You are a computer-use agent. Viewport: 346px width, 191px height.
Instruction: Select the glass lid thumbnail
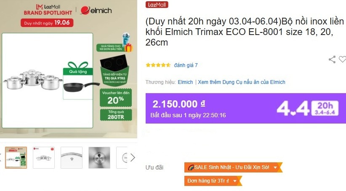[72, 158]
